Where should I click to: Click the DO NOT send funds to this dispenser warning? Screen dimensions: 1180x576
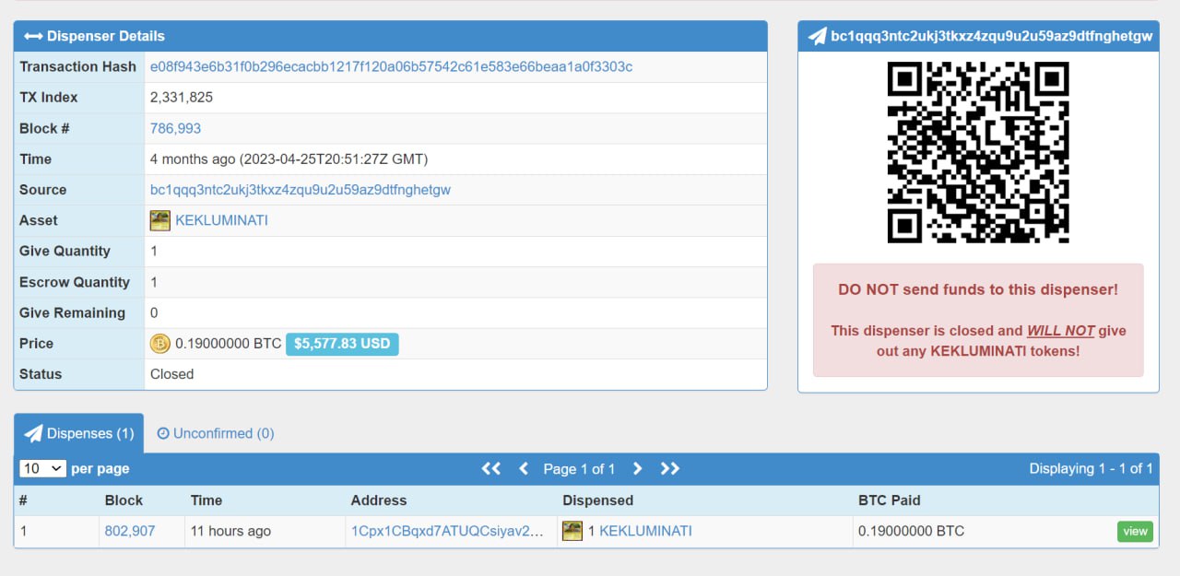(978, 289)
